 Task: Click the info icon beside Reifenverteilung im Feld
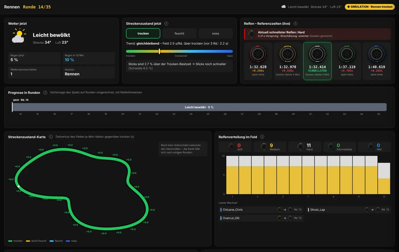[x=262, y=137]
